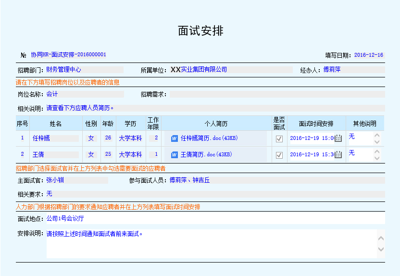Viewport: 400px width, 276px height.
Task: Click the 安排说明 text area
Action: point(212,244)
